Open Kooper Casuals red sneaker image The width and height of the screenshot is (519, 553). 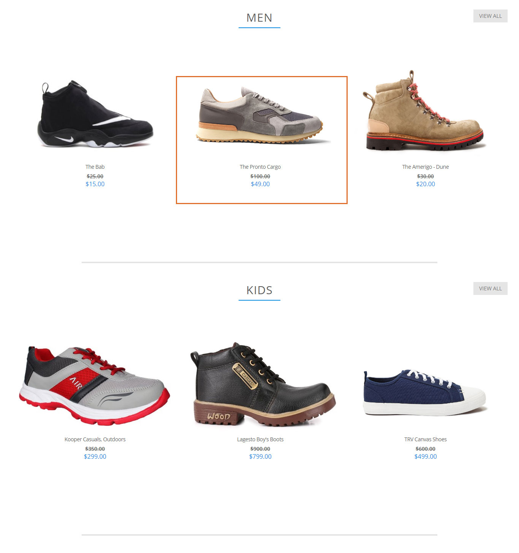pyautogui.click(x=95, y=386)
